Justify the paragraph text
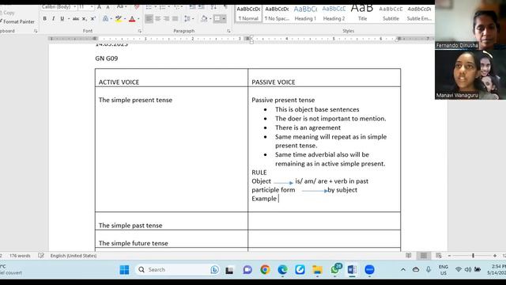The image size is (506, 285). tap(176, 19)
